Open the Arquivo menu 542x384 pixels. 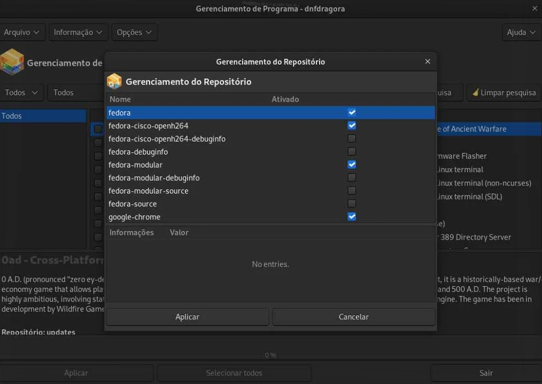pos(22,32)
